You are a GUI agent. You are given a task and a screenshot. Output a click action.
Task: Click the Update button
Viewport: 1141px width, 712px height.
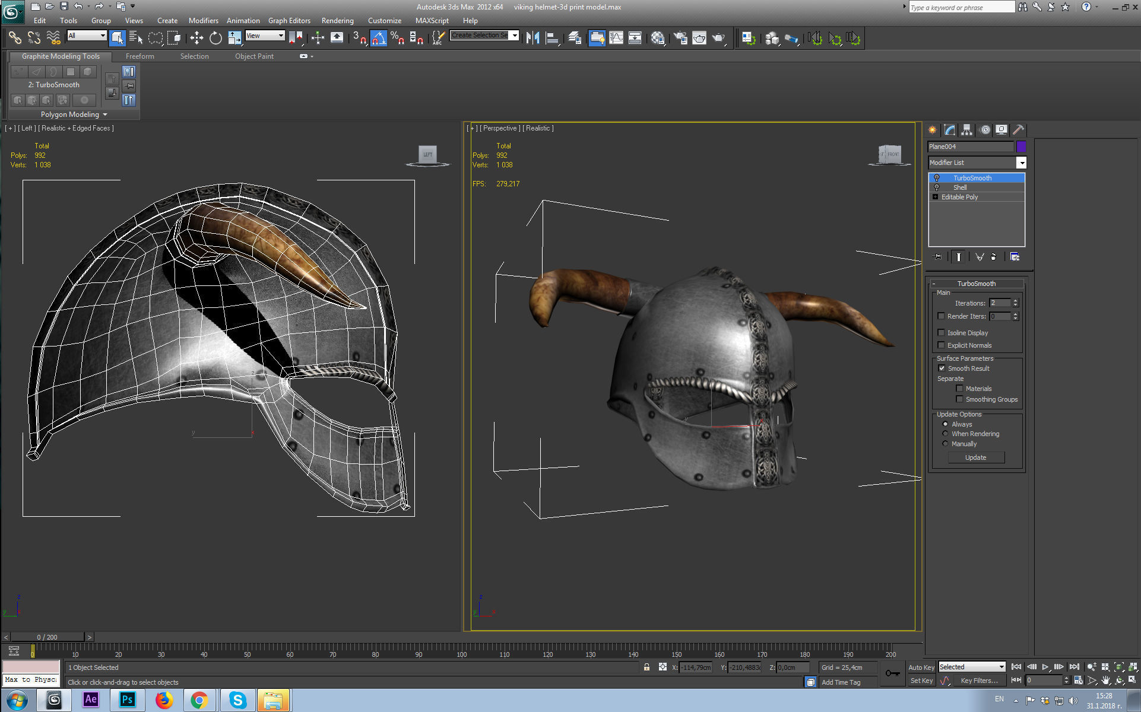pos(975,457)
